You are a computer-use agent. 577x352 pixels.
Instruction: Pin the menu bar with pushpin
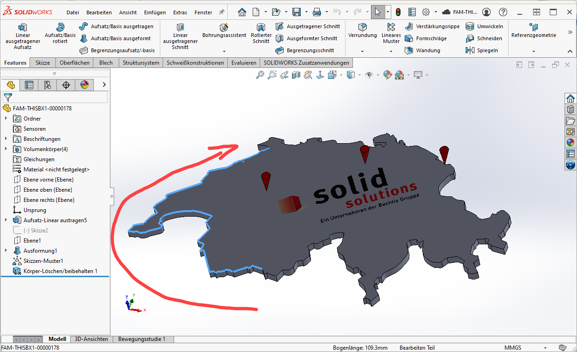(222, 12)
